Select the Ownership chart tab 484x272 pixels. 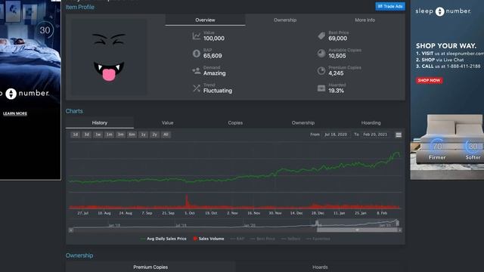(303, 122)
